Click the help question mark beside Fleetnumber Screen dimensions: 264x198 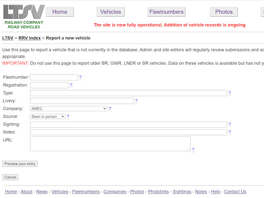click(80, 77)
